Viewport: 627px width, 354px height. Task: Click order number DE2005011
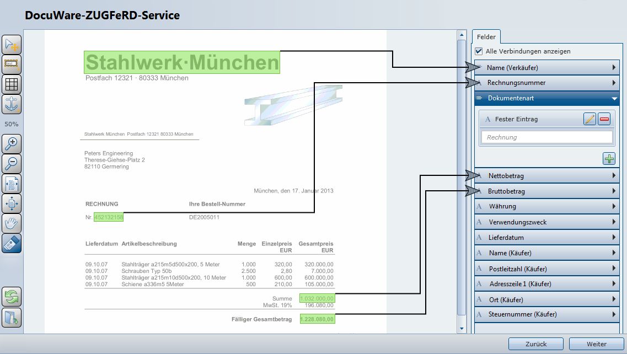pyautogui.click(x=205, y=217)
